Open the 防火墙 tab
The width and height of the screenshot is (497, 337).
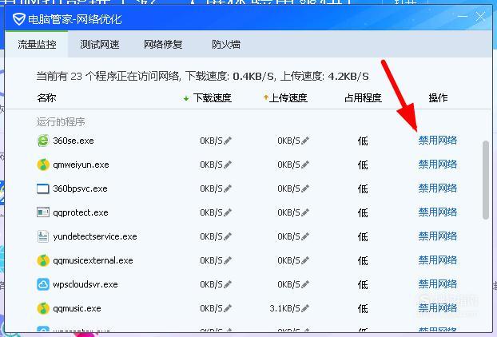[226, 45]
